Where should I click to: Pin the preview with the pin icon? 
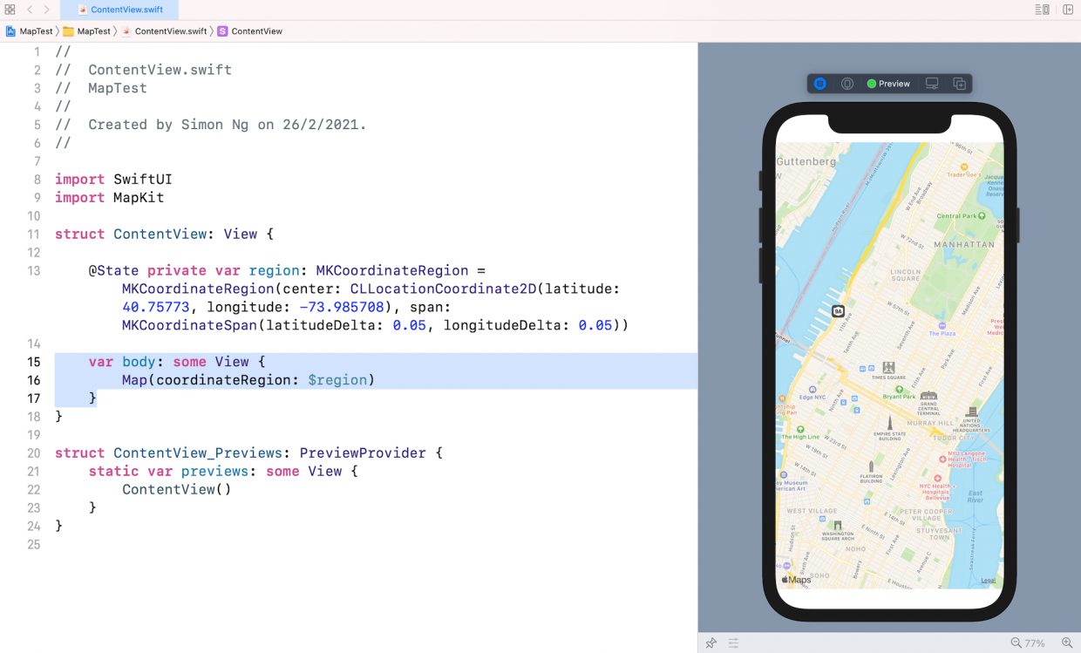click(x=710, y=643)
